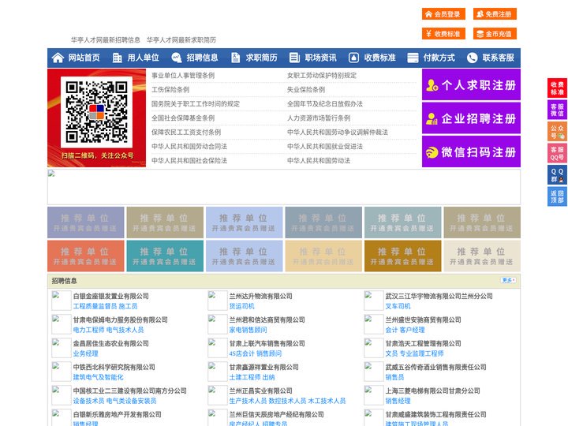Open 中华人民共和国社会保险法 link

189,160
